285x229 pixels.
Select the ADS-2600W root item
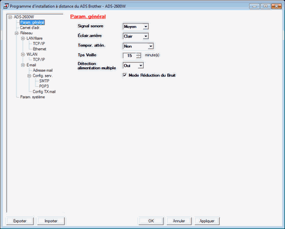tap(24, 17)
